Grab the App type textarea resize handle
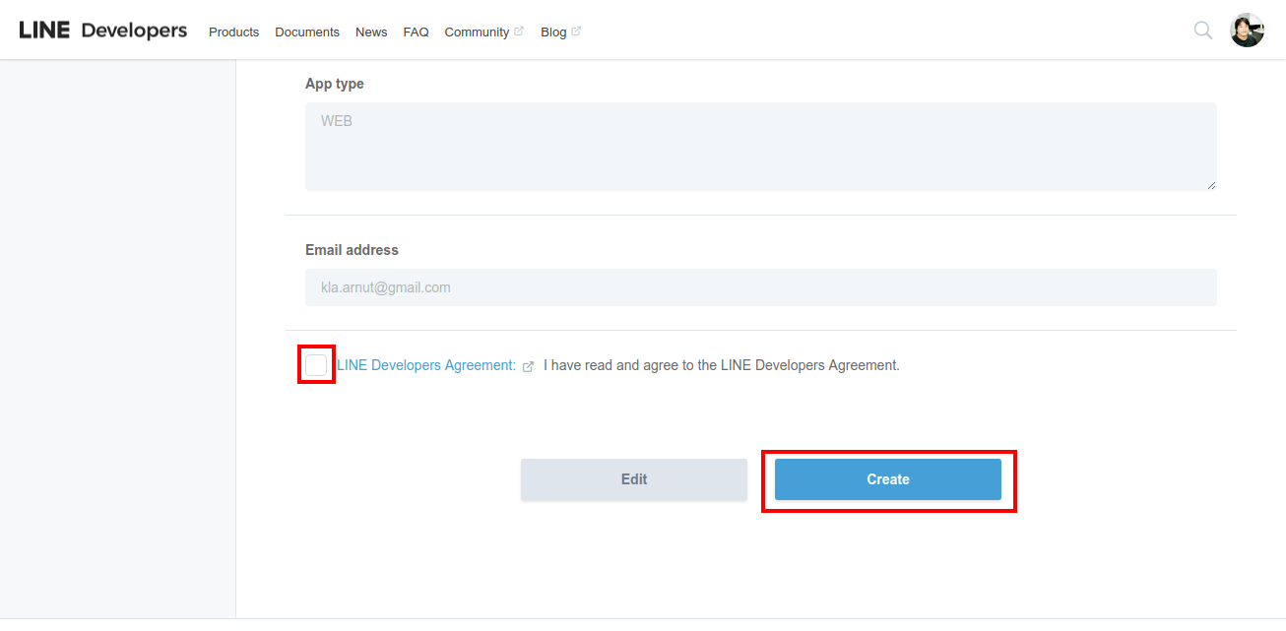The width and height of the screenshot is (1286, 631). pyautogui.click(x=1211, y=185)
